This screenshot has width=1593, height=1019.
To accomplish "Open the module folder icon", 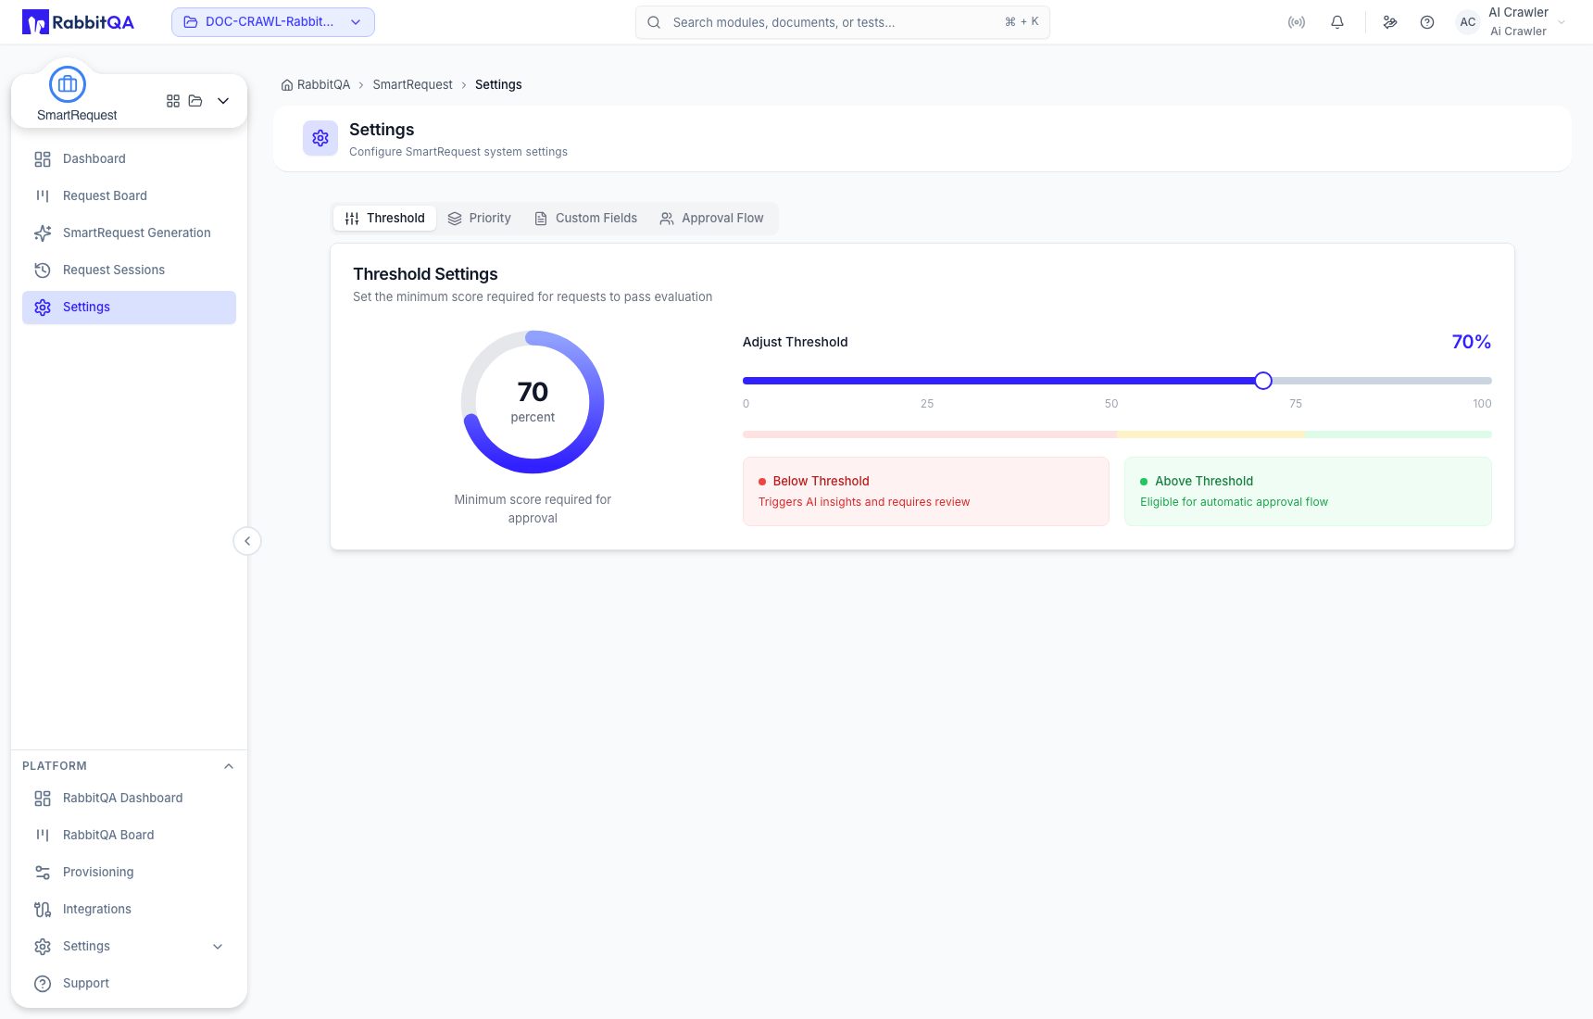I will coord(195,101).
